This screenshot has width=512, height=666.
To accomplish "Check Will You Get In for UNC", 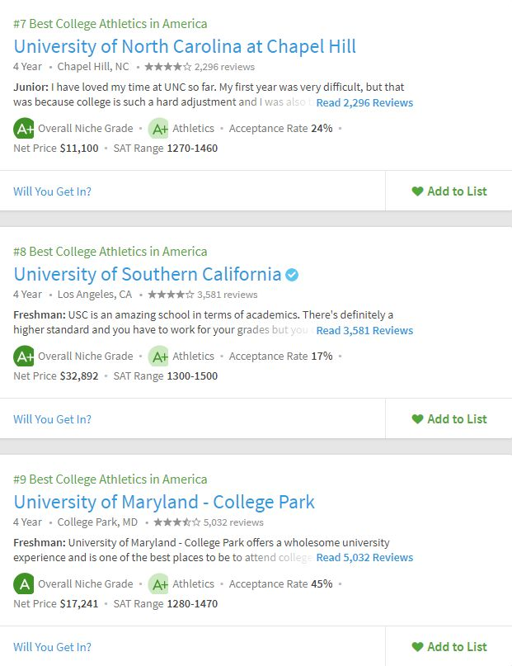I will tap(52, 191).
